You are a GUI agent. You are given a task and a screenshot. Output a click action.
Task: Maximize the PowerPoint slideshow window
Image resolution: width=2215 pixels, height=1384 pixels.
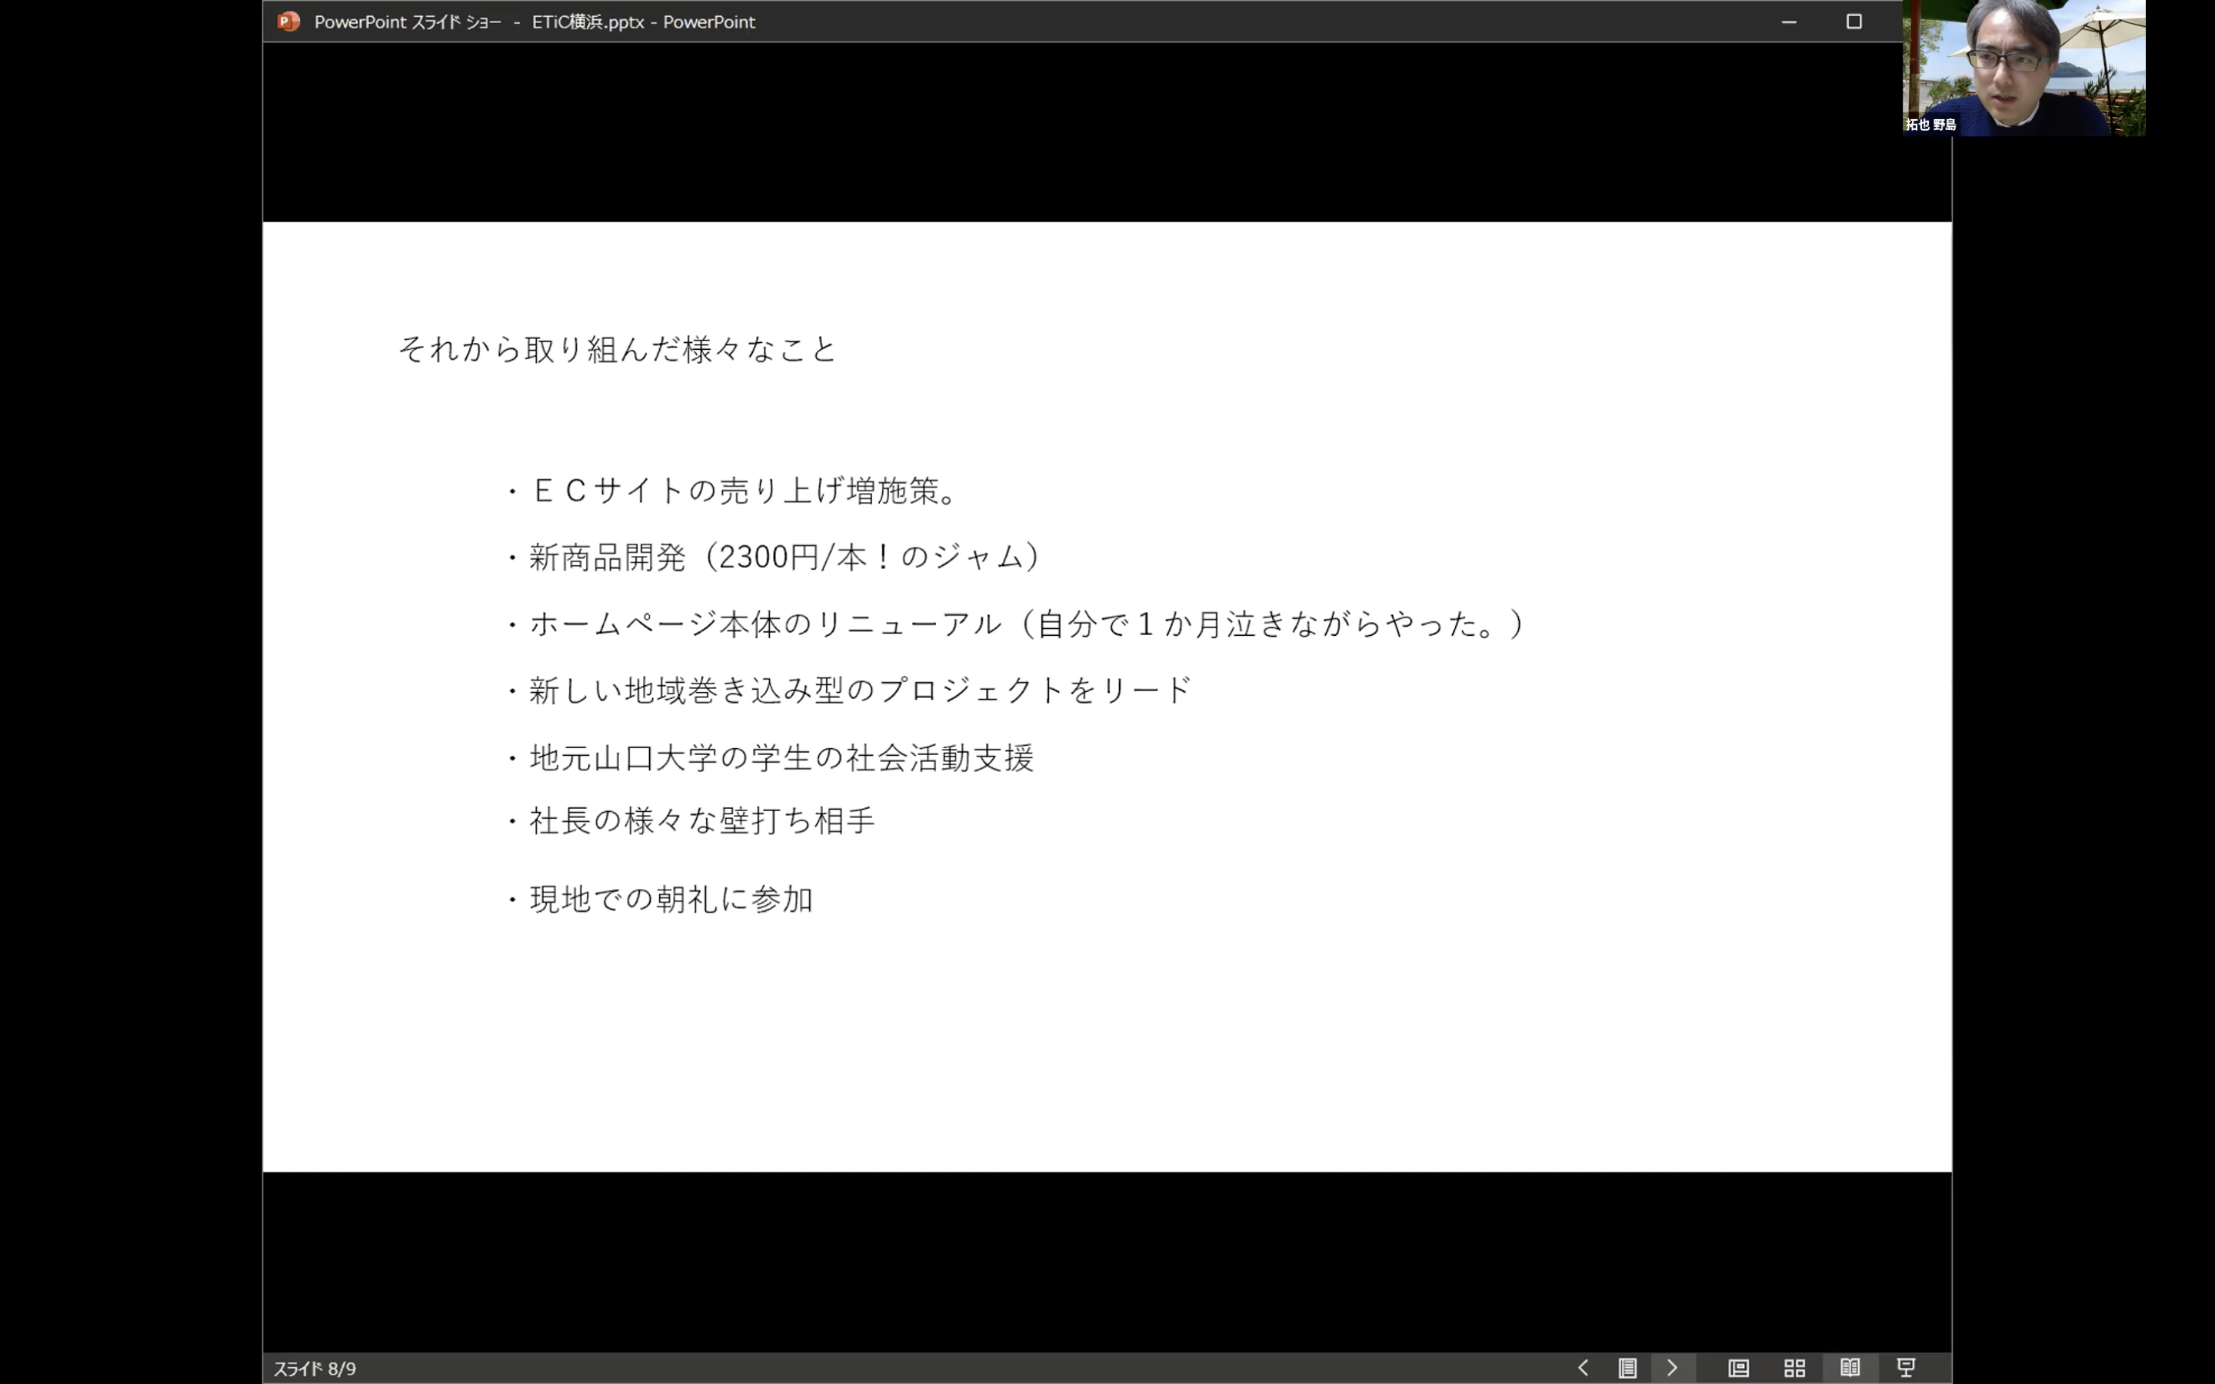pyautogui.click(x=1854, y=21)
